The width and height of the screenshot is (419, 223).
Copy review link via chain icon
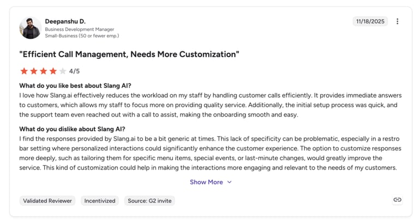point(397,200)
